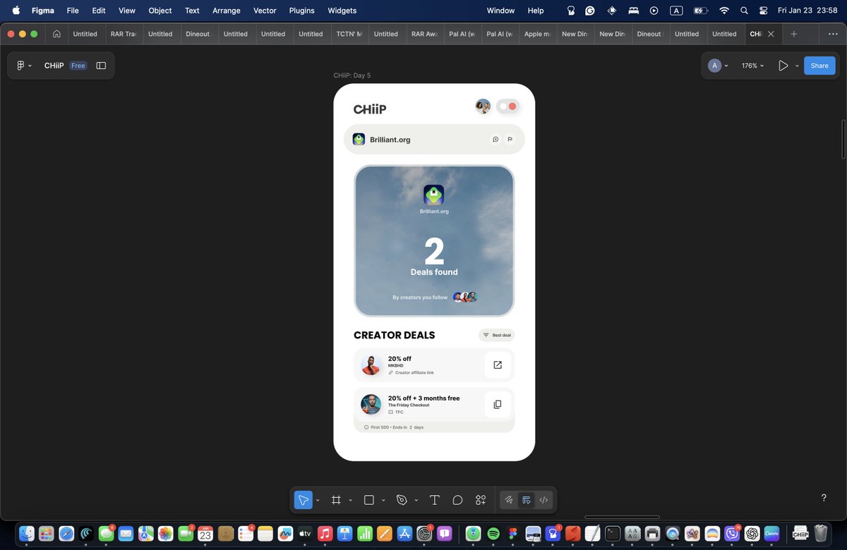The image size is (847, 550).
Task: Click the Brilliant.org search bar field
Action: pyautogui.click(x=434, y=140)
